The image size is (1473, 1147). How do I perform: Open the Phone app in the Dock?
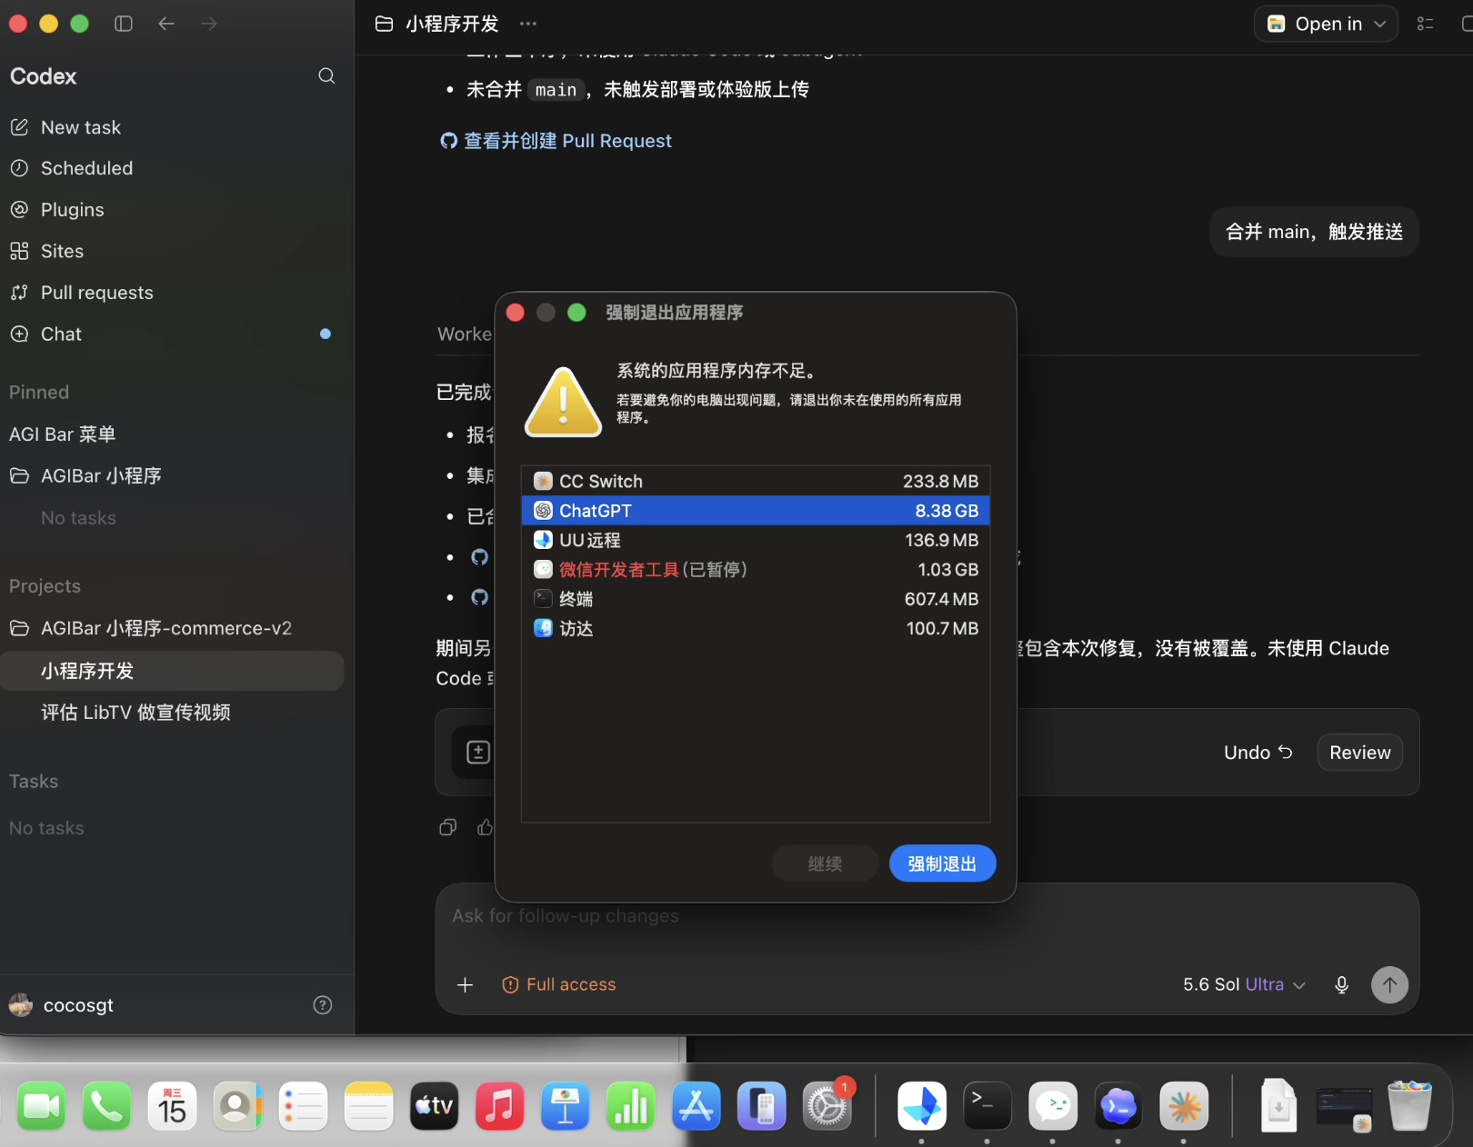pos(107,1106)
